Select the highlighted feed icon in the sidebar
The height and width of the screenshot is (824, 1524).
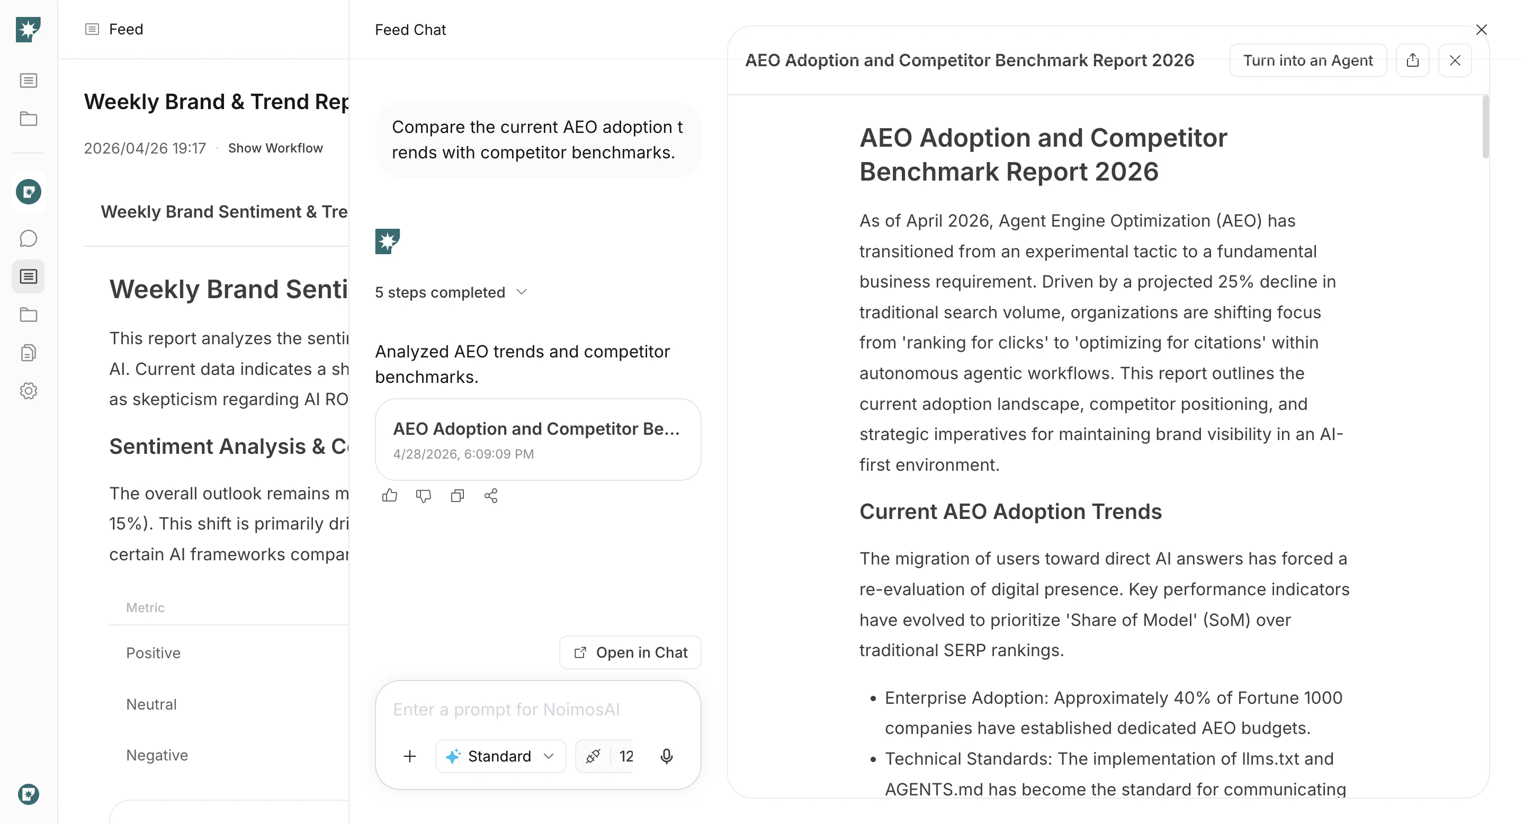click(29, 276)
